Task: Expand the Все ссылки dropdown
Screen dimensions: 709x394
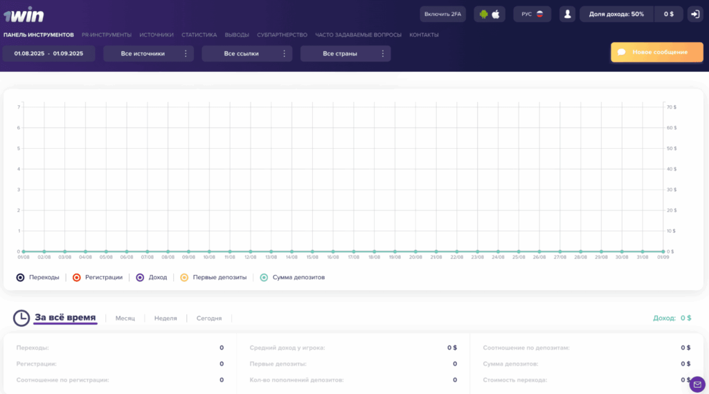Action: coord(246,53)
